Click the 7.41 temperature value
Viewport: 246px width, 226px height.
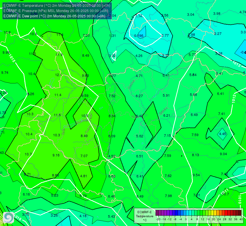pos(222,114)
